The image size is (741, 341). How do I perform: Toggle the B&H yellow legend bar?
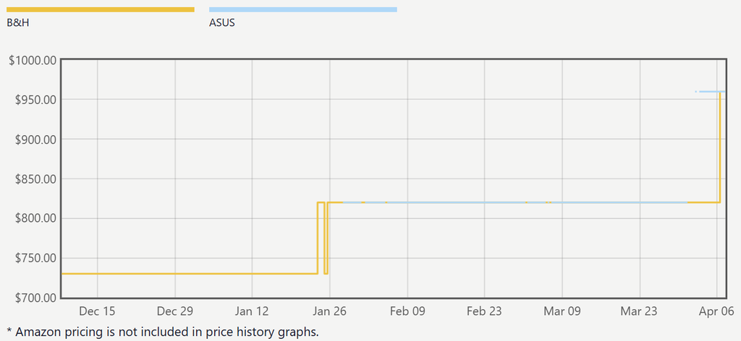pos(100,9)
